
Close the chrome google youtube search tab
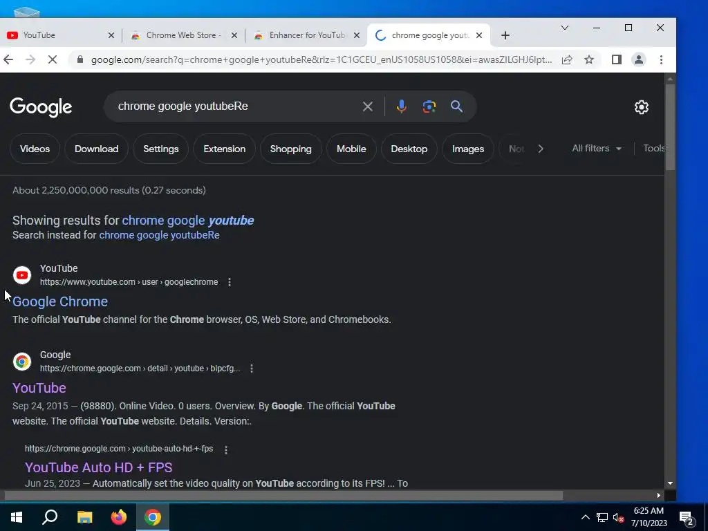click(479, 35)
